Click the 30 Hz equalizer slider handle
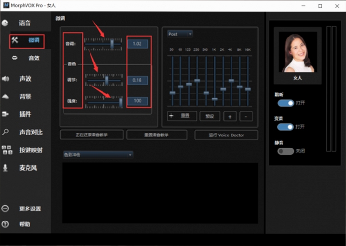 coord(173,93)
